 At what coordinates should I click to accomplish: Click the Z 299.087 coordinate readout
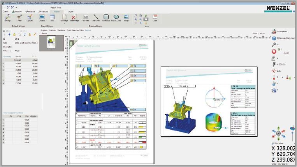[x=283, y=160]
